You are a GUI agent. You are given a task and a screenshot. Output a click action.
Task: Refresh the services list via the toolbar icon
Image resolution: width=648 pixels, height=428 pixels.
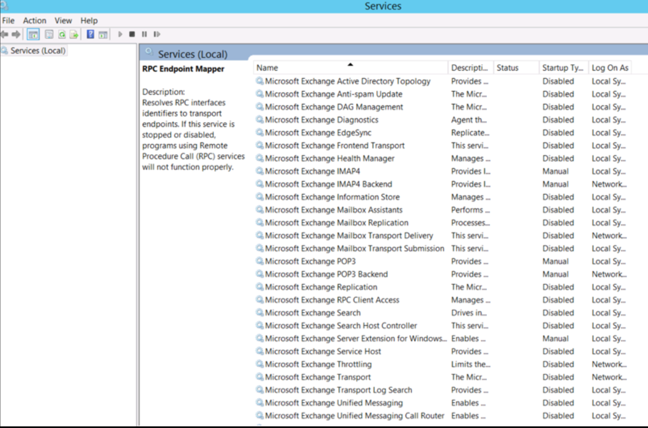coord(62,34)
